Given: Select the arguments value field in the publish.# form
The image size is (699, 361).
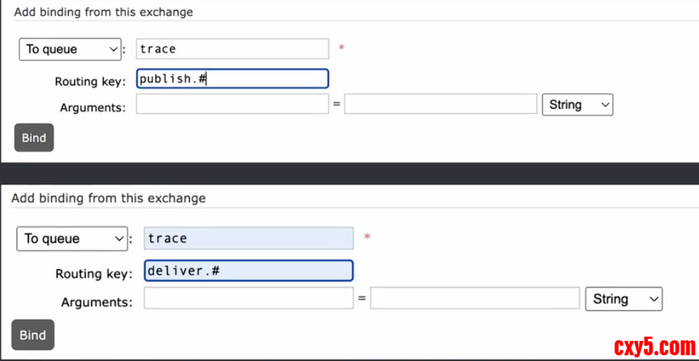Looking at the screenshot, I should coord(440,105).
